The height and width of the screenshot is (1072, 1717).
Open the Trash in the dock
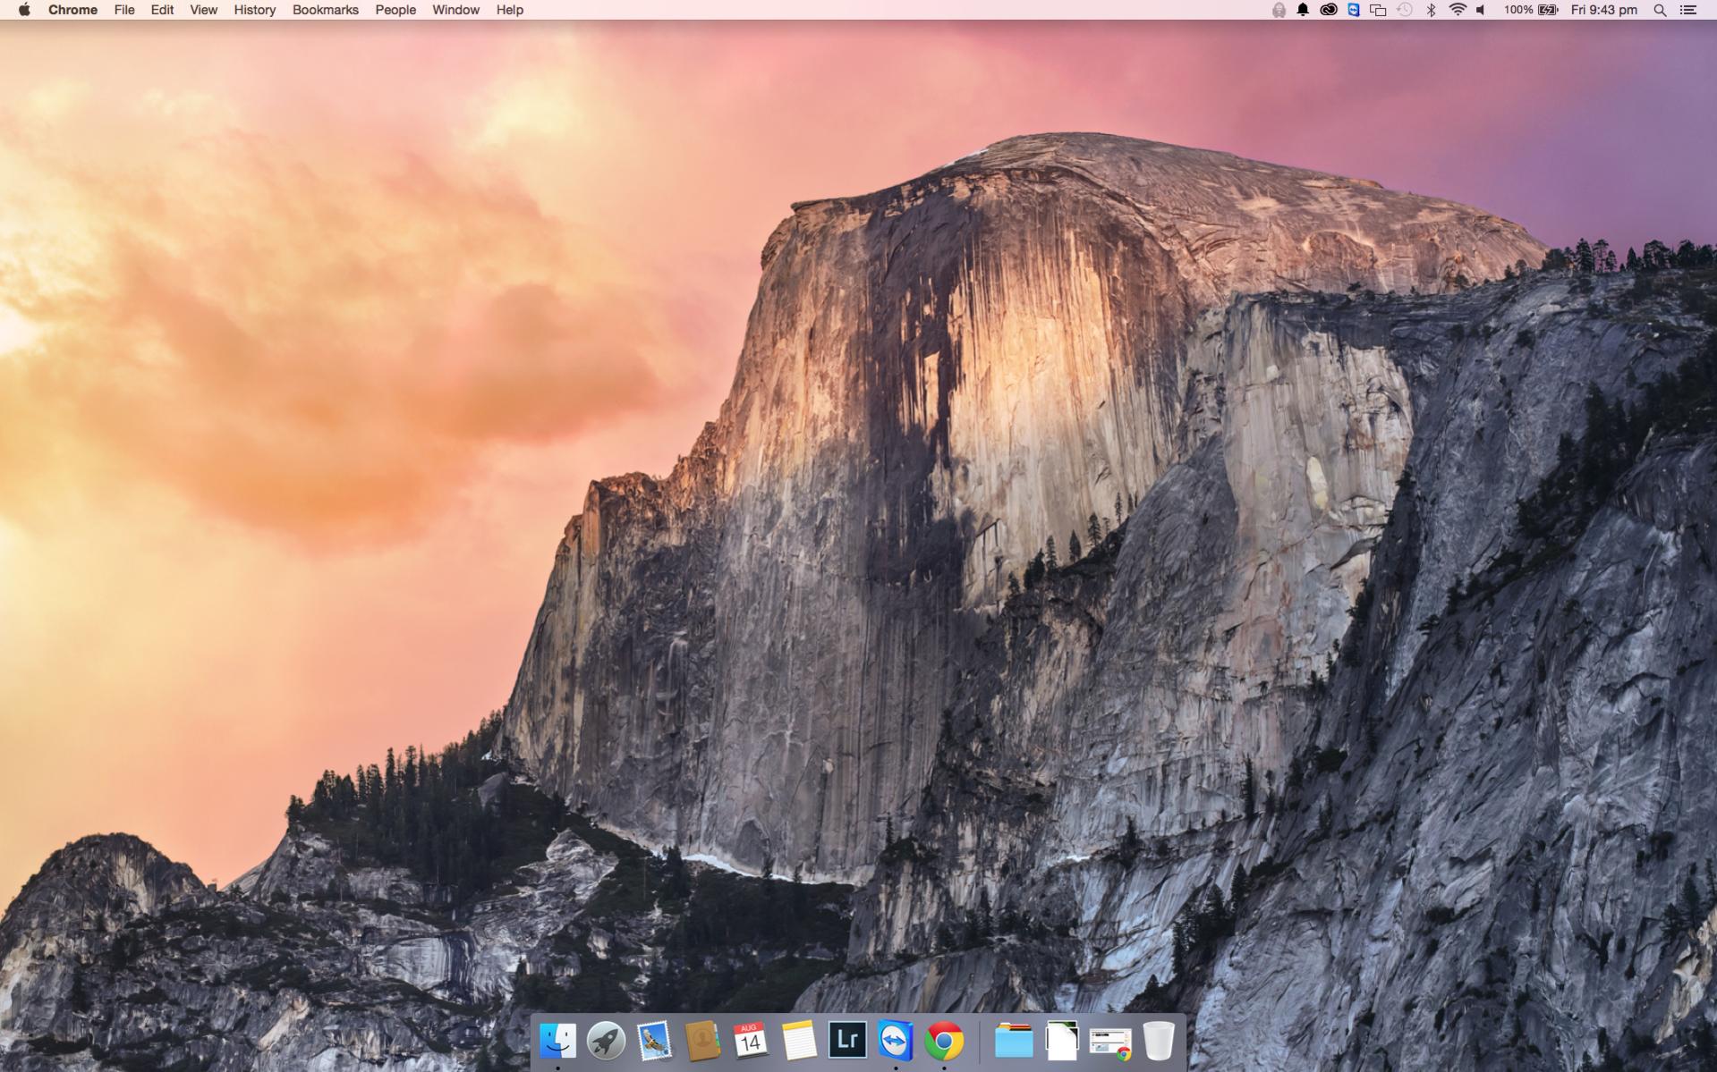click(x=1159, y=1041)
